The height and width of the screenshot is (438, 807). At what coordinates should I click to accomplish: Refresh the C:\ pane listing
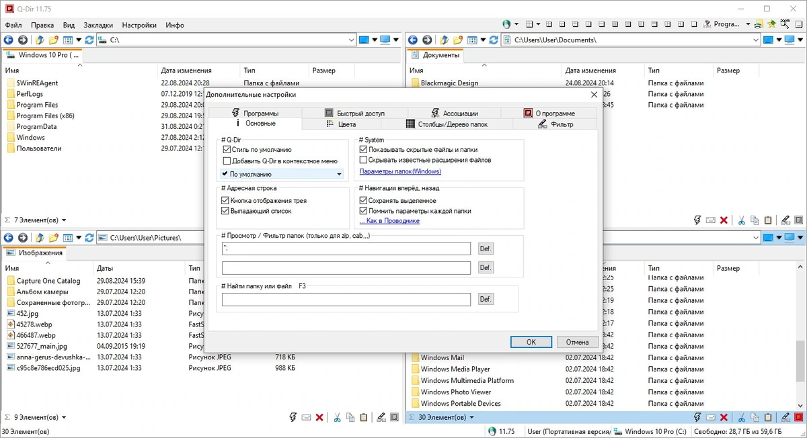tap(89, 40)
